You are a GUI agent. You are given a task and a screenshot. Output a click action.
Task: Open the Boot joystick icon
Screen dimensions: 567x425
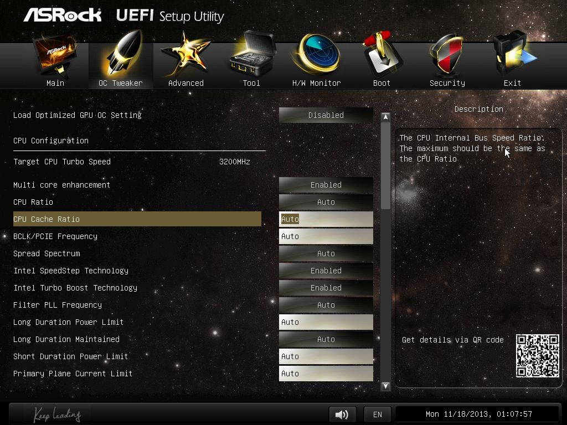click(x=382, y=54)
